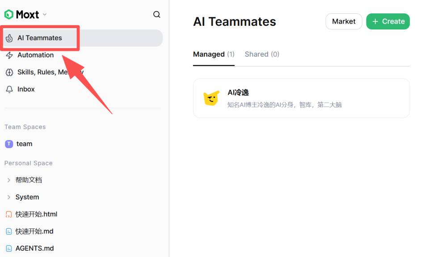Image resolution: width=429 pixels, height=257 pixels.
Task: Click the purple T team icon
Action: (x=9, y=144)
